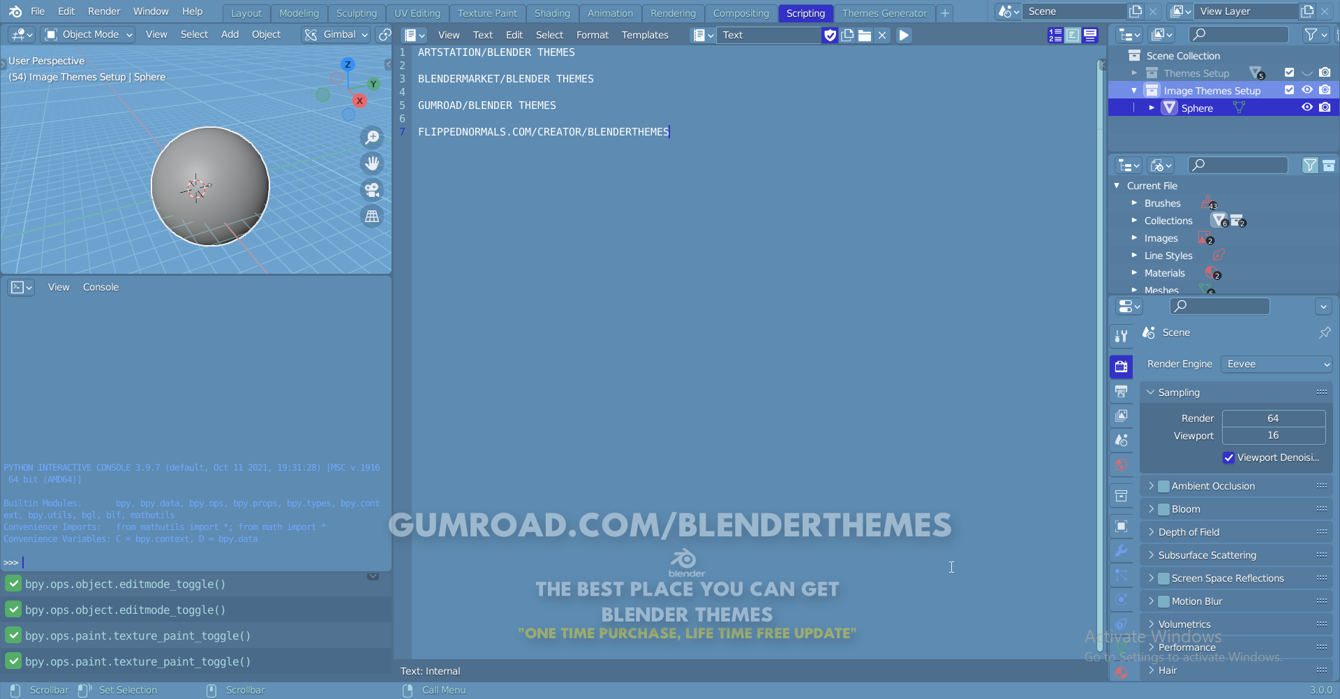Hide the Sphere object with eye icon
This screenshot has height=699, width=1340.
coord(1307,108)
